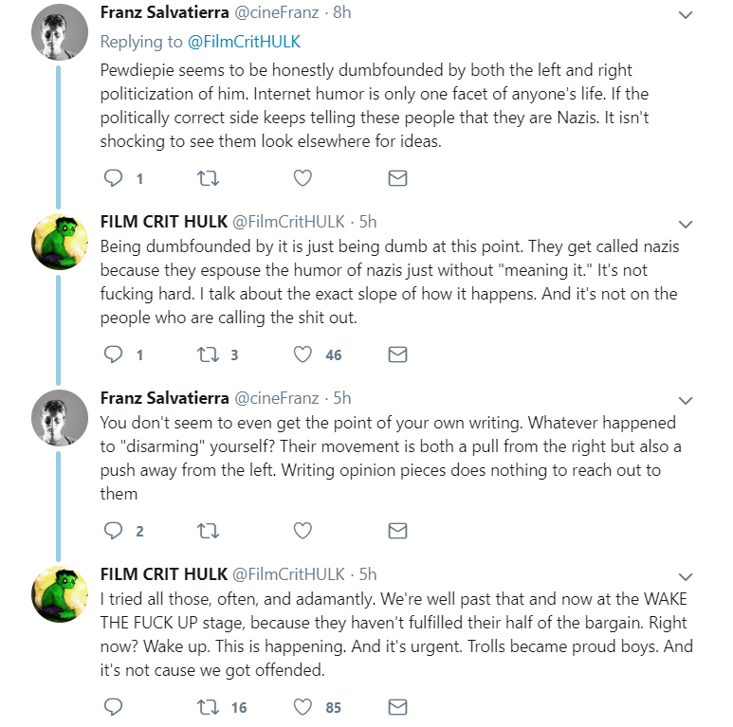
Task: View FILM CRIT HULK's avatar on last tweet
Action: [60, 594]
